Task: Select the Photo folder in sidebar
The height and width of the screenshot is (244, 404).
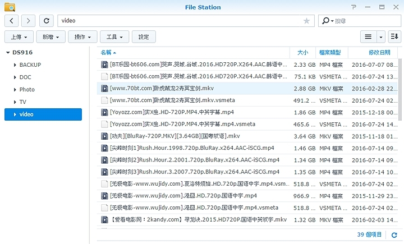Action: pos(27,90)
